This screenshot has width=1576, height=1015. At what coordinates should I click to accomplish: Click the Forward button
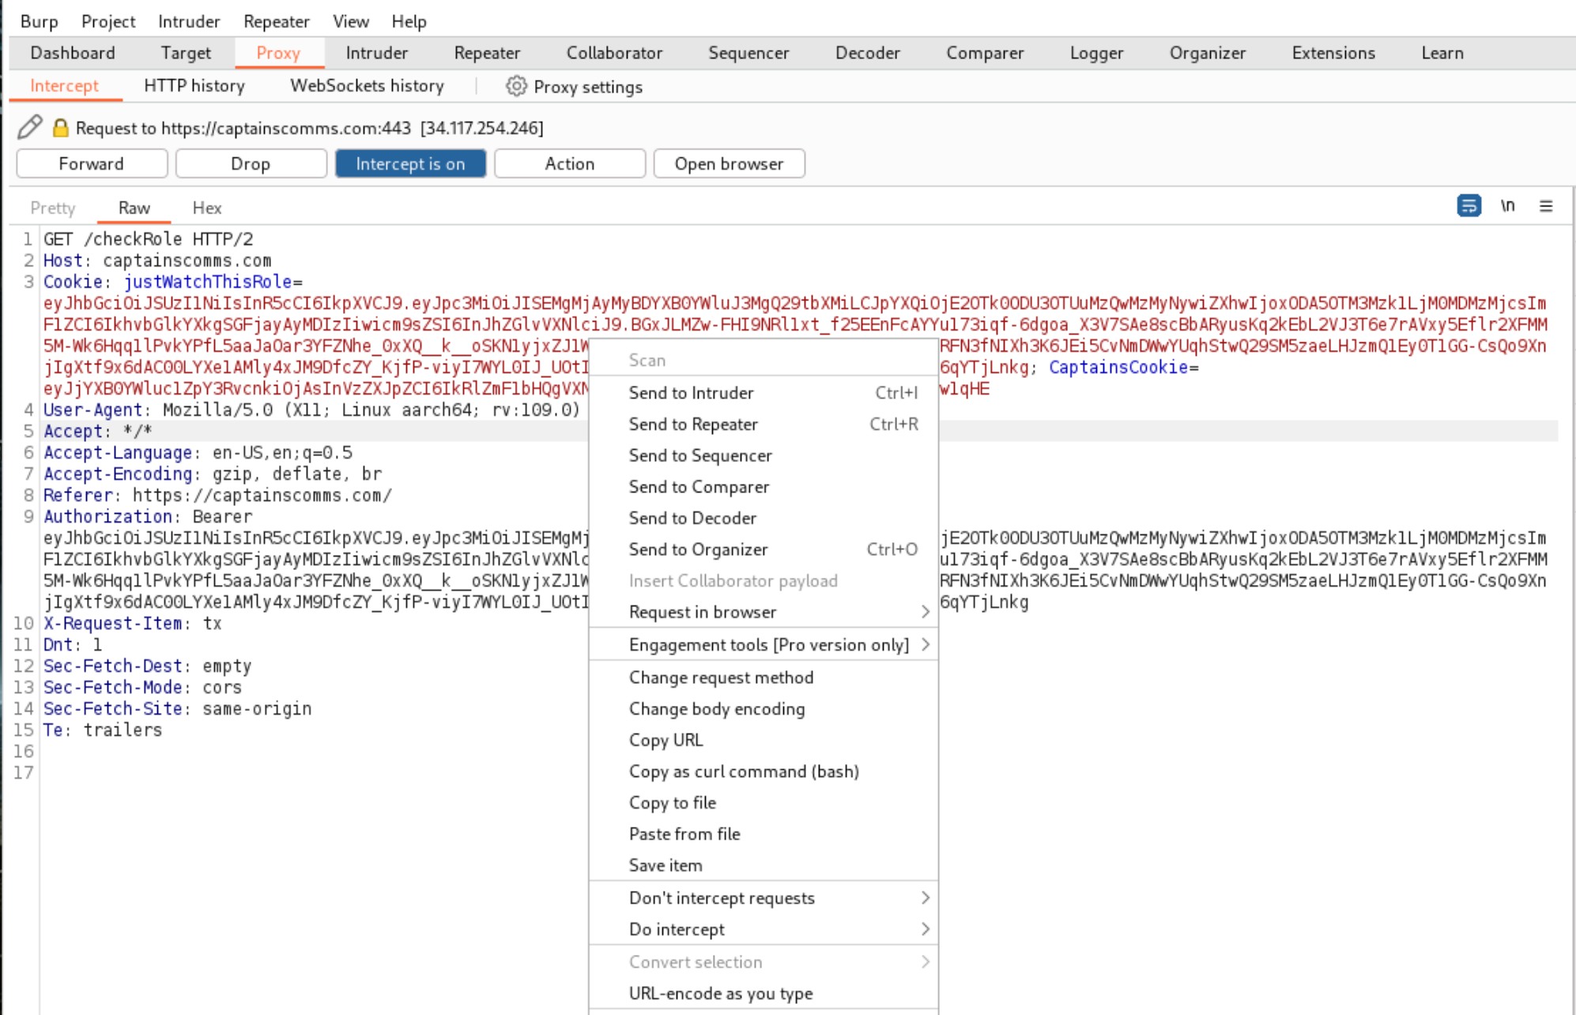(92, 164)
